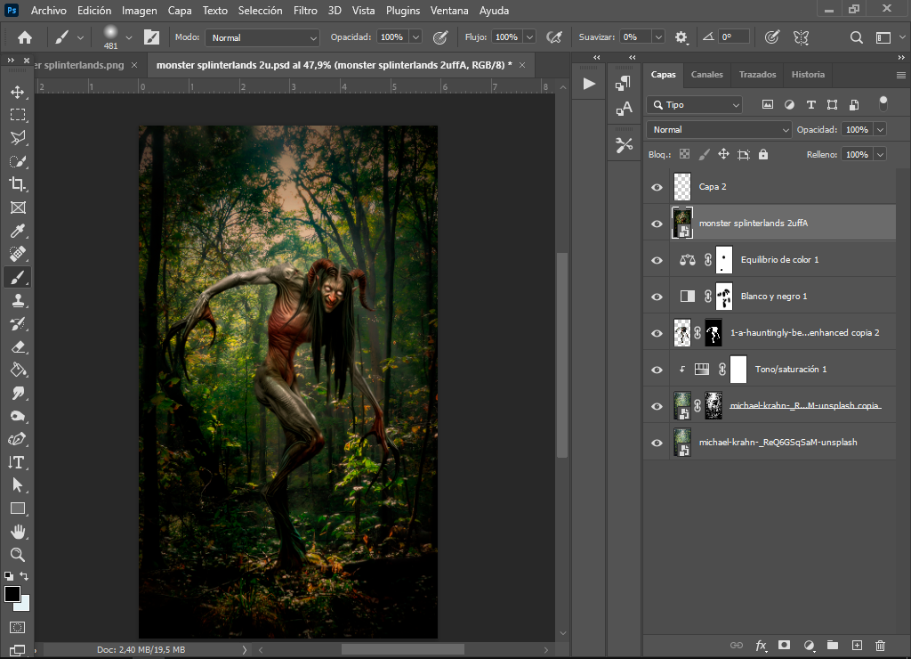Switch to the Trazados tab

(x=757, y=75)
